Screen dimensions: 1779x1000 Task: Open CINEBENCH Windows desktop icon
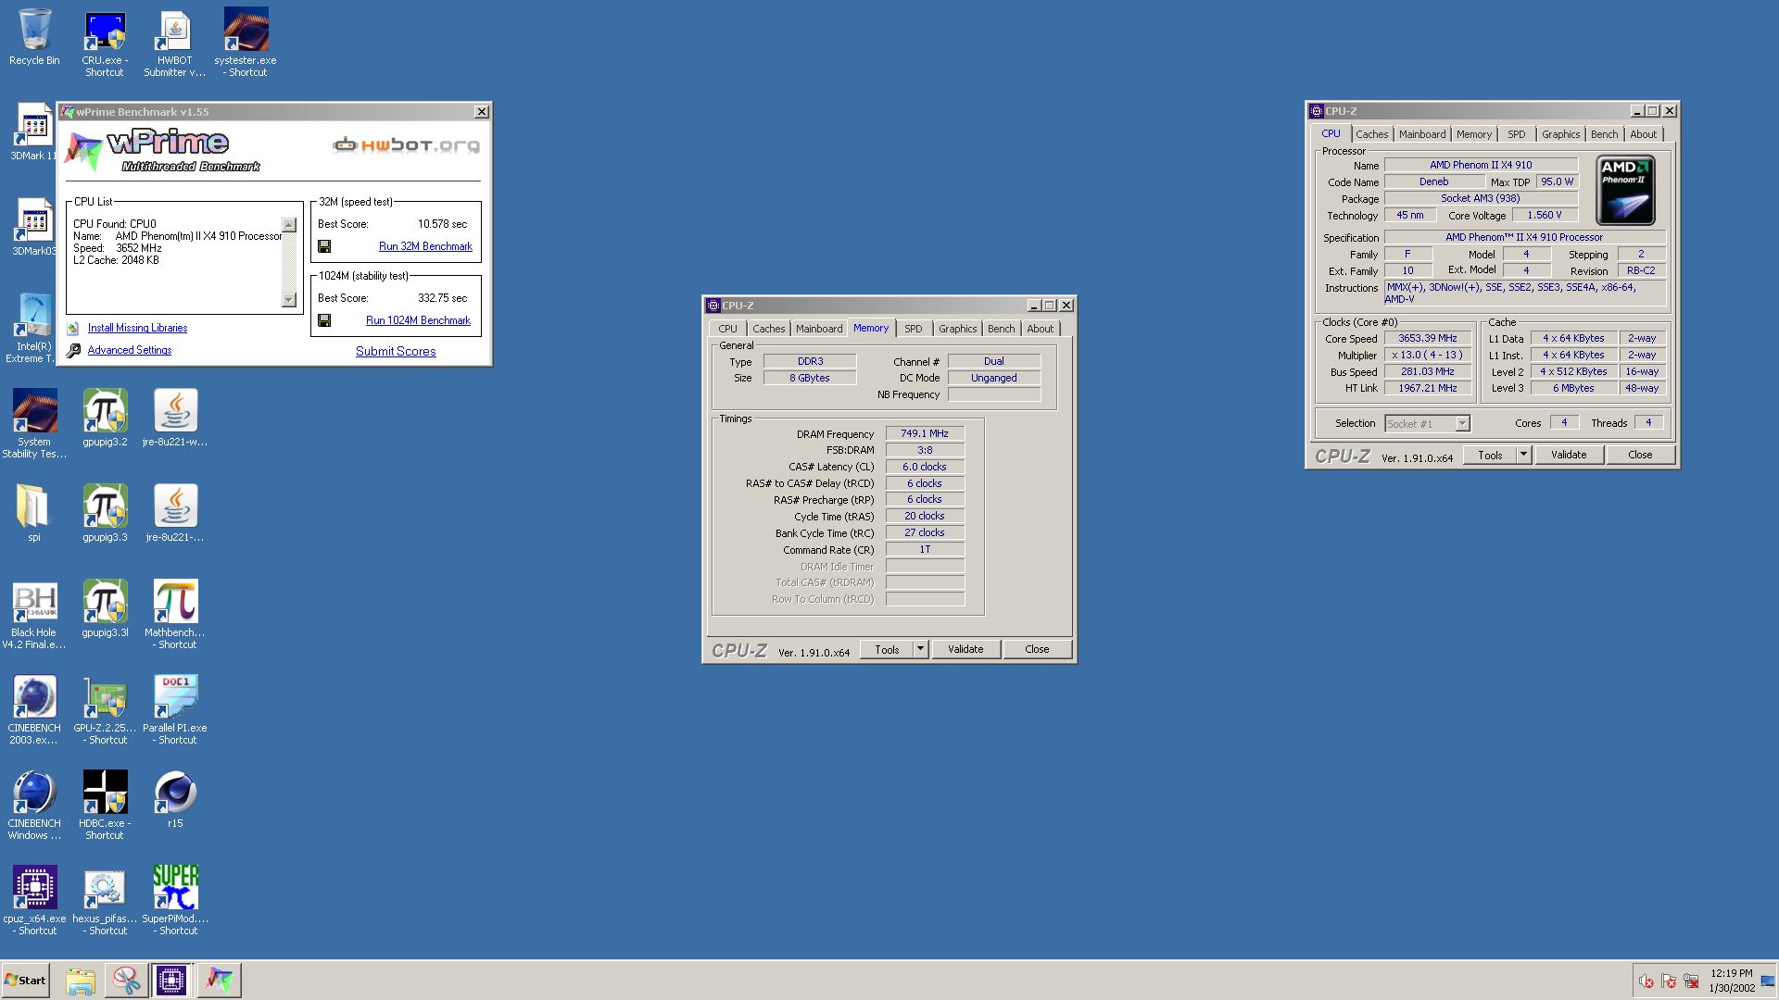pos(34,806)
